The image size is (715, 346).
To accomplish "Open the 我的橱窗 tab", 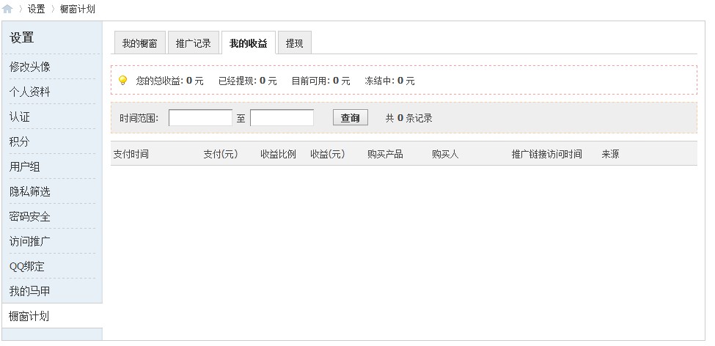I will pyautogui.click(x=139, y=43).
